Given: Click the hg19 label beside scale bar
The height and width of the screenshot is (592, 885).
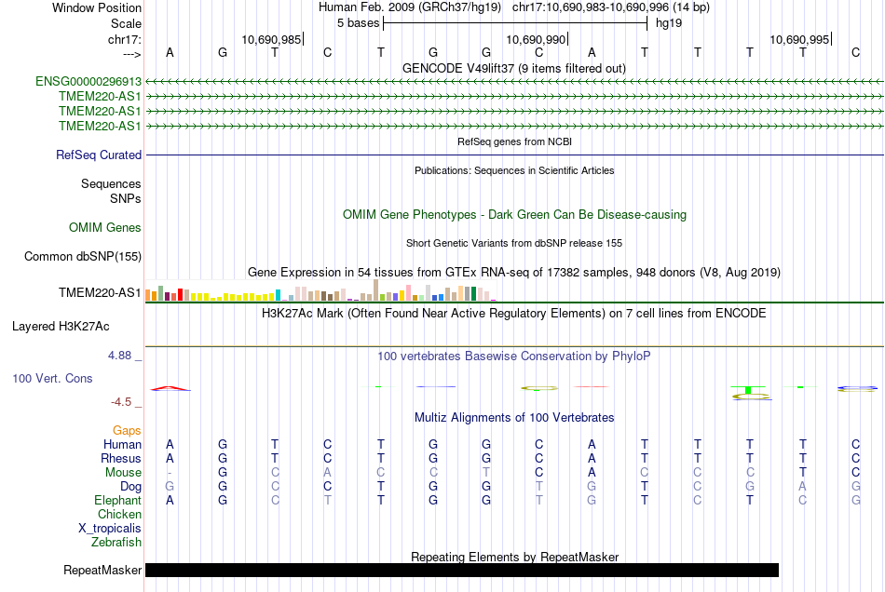Looking at the screenshot, I should [669, 23].
